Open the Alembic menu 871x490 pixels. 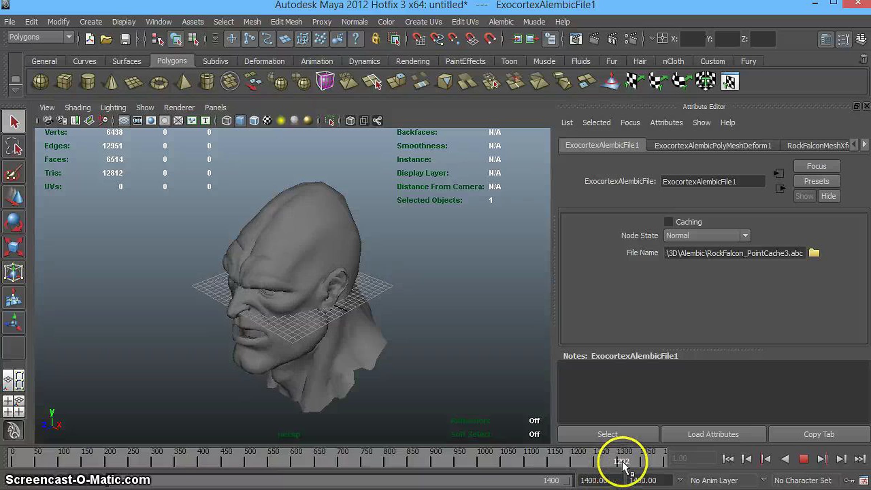501,22
